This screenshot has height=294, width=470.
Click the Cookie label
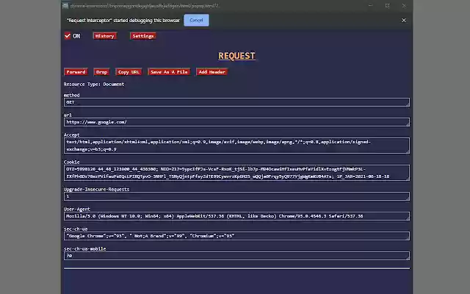point(72,162)
